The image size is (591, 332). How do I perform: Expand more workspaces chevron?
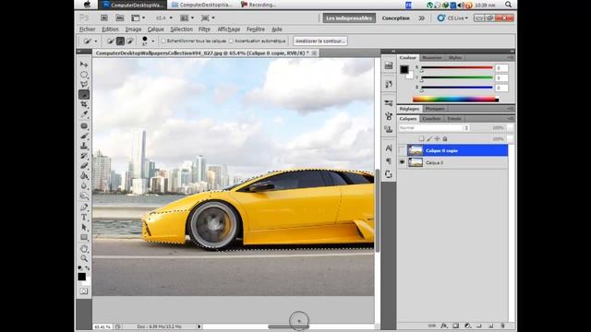point(421,18)
